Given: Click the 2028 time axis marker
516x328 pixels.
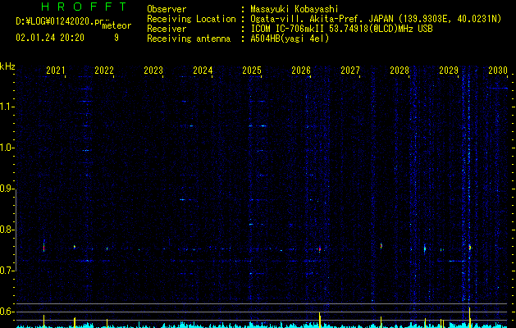Looking at the screenshot, I should (400, 71).
